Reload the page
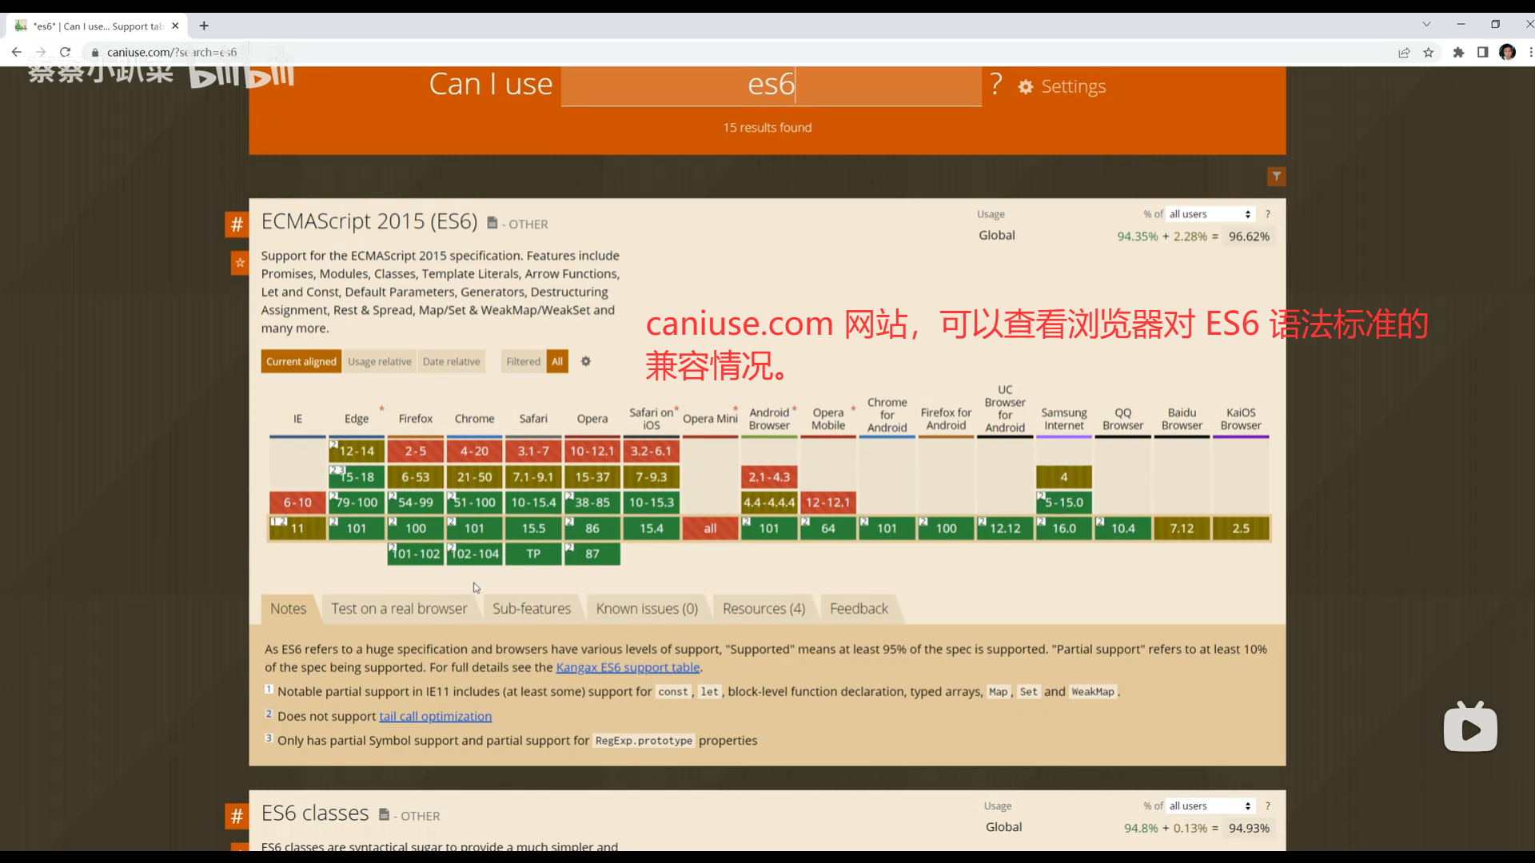Viewport: 1535px width, 863px height. click(65, 53)
